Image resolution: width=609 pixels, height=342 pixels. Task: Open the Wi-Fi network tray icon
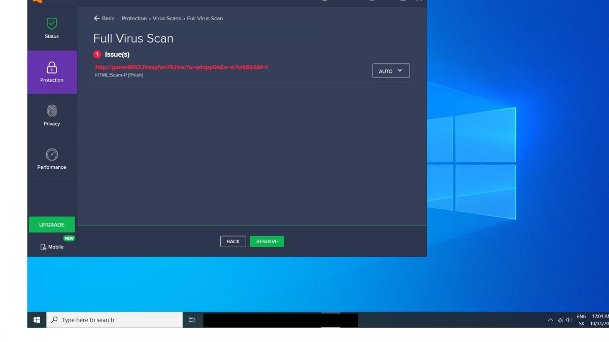click(561, 320)
